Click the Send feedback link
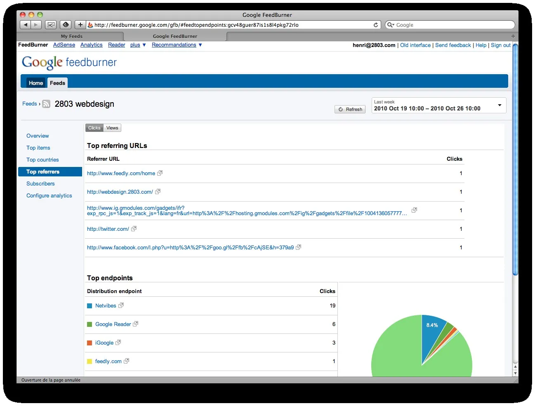Screen dimensions: 535x406 coord(453,45)
